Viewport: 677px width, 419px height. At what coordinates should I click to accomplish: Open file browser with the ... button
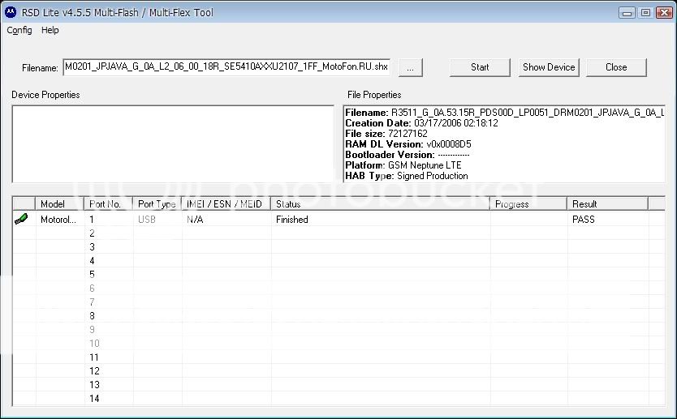point(411,68)
